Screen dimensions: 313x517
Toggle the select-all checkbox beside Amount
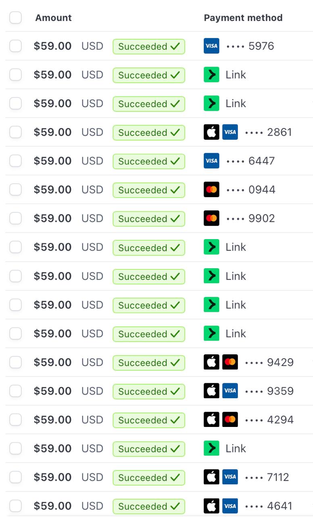click(15, 18)
